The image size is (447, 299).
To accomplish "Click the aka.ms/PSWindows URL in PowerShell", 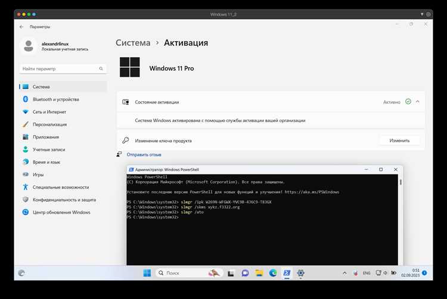I will point(312,192).
